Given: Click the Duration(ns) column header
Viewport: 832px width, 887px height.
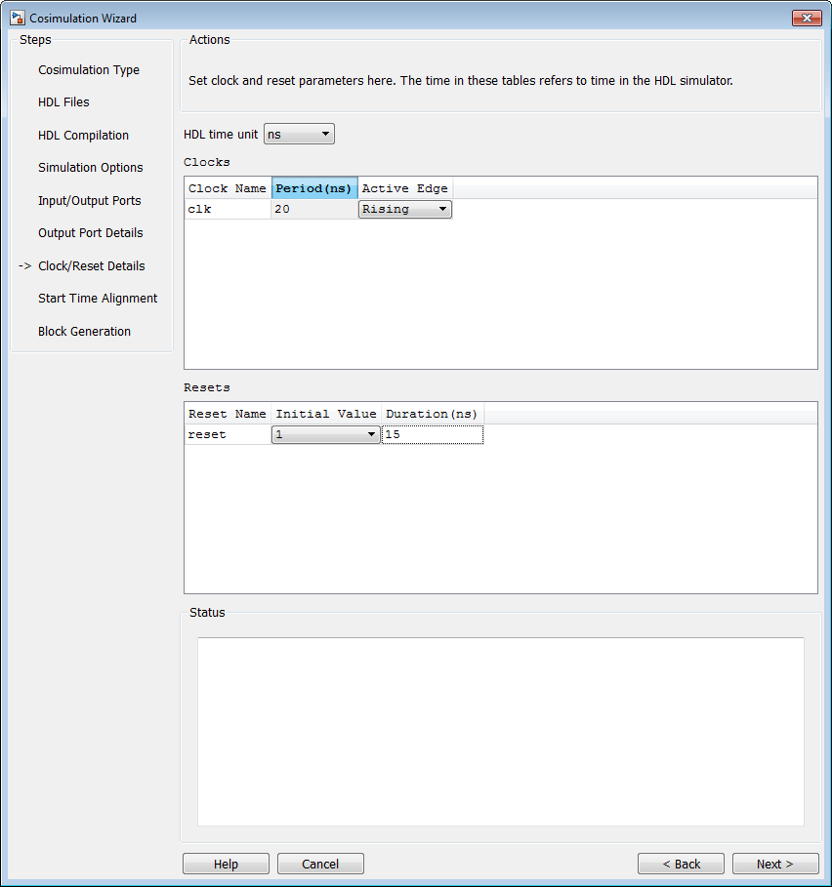Looking at the screenshot, I should point(433,414).
